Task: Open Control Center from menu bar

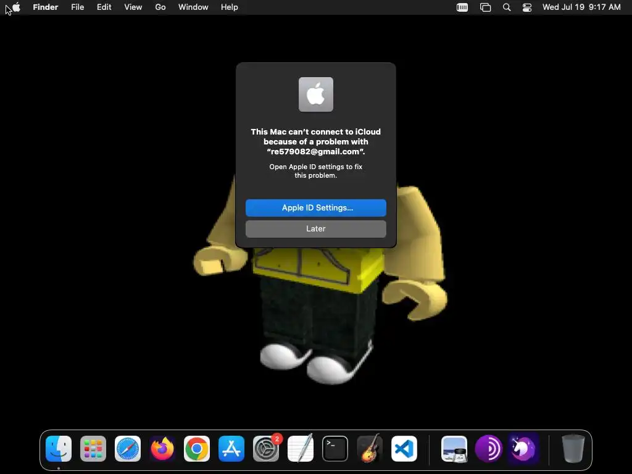Action: pyautogui.click(x=527, y=7)
